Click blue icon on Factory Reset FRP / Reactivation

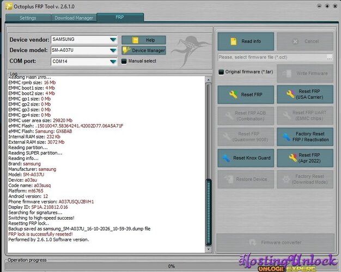click(x=286, y=137)
